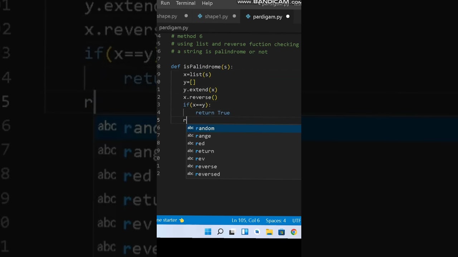Pick the 'red' autocomplete suggestion

tap(244, 143)
